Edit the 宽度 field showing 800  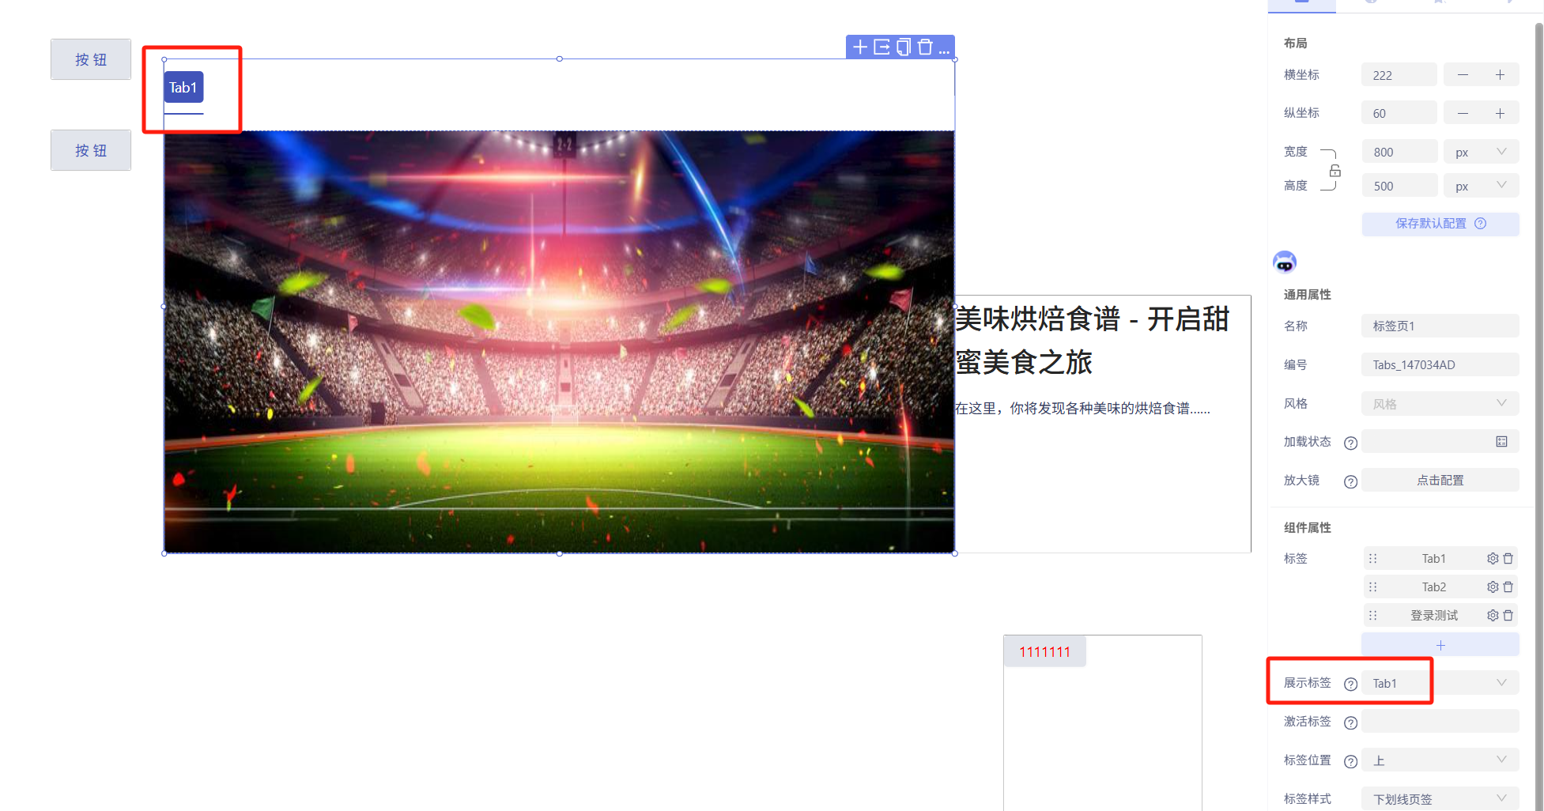click(1399, 152)
